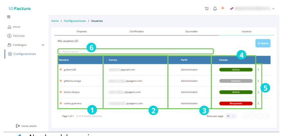Go to previous page button
This screenshot has height=136, width=283.
[x=252, y=116]
